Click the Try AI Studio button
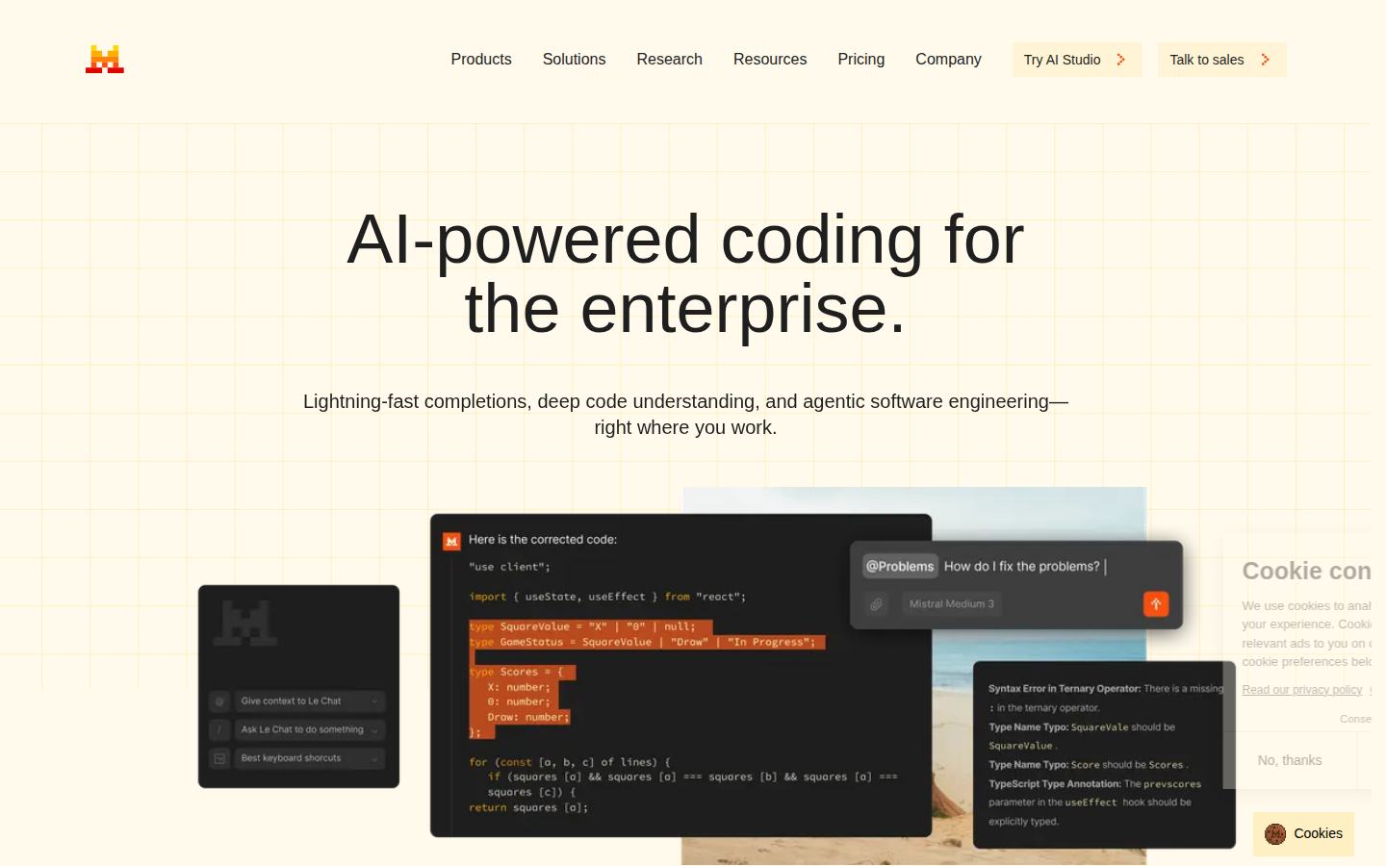 click(1076, 60)
